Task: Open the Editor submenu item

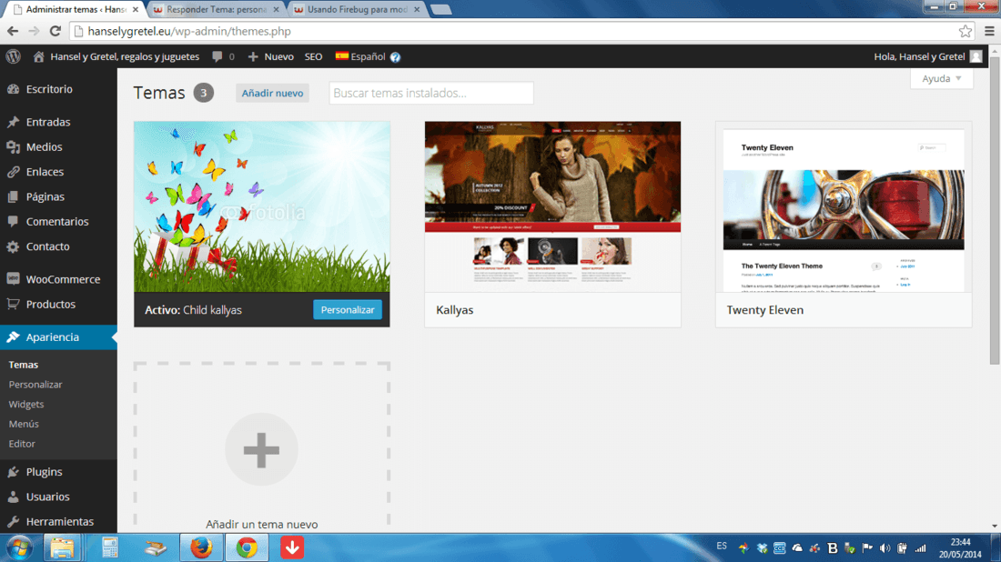Action: point(22,444)
